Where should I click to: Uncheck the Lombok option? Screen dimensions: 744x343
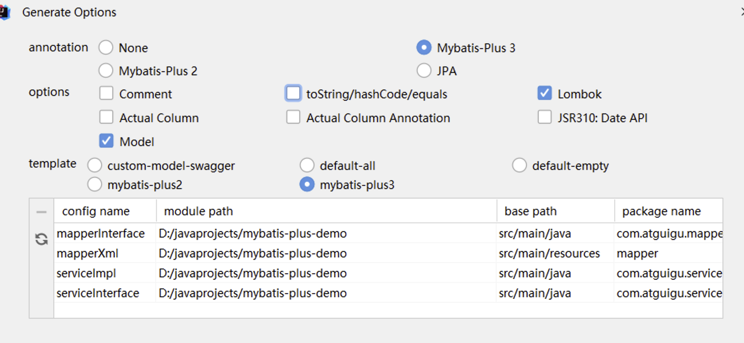click(x=544, y=93)
